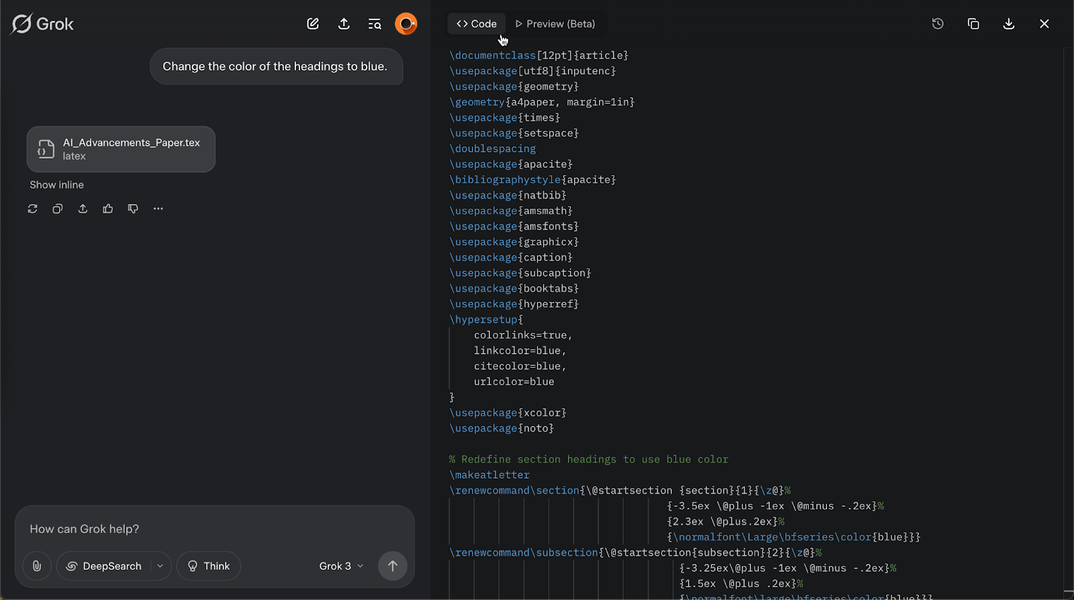The width and height of the screenshot is (1074, 600).
Task: Switch to the Code tab
Action: pyautogui.click(x=477, y=24)
